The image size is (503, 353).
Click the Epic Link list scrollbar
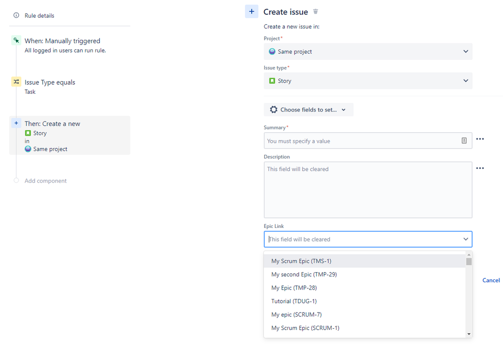pyautogui.click(x=469, y=262)
